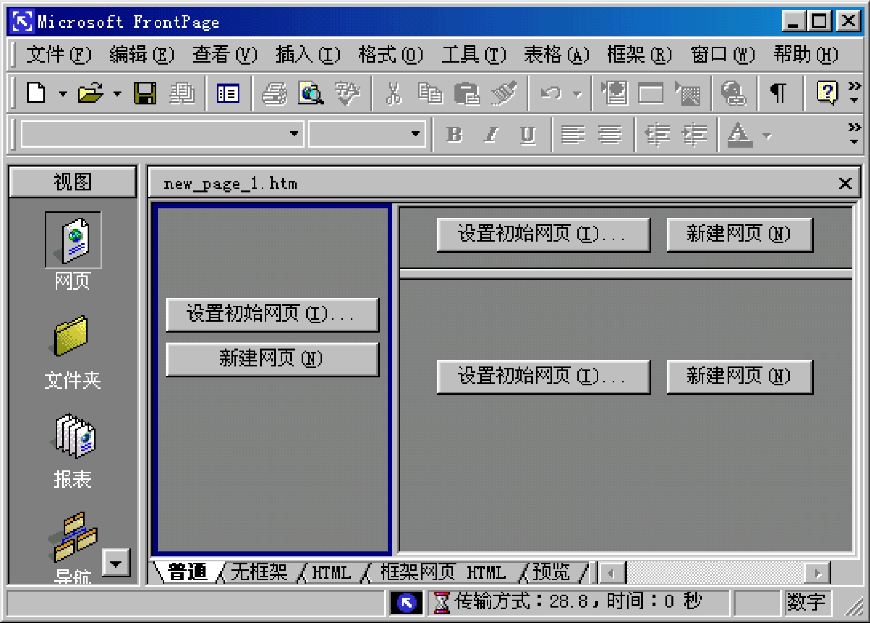Click the Paste clipboard icon

[x=467, y=93]
